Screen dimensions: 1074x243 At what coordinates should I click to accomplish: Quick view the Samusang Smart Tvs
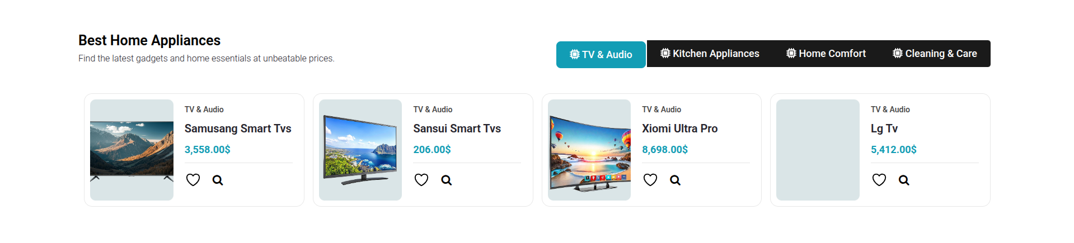coord(218,180)
